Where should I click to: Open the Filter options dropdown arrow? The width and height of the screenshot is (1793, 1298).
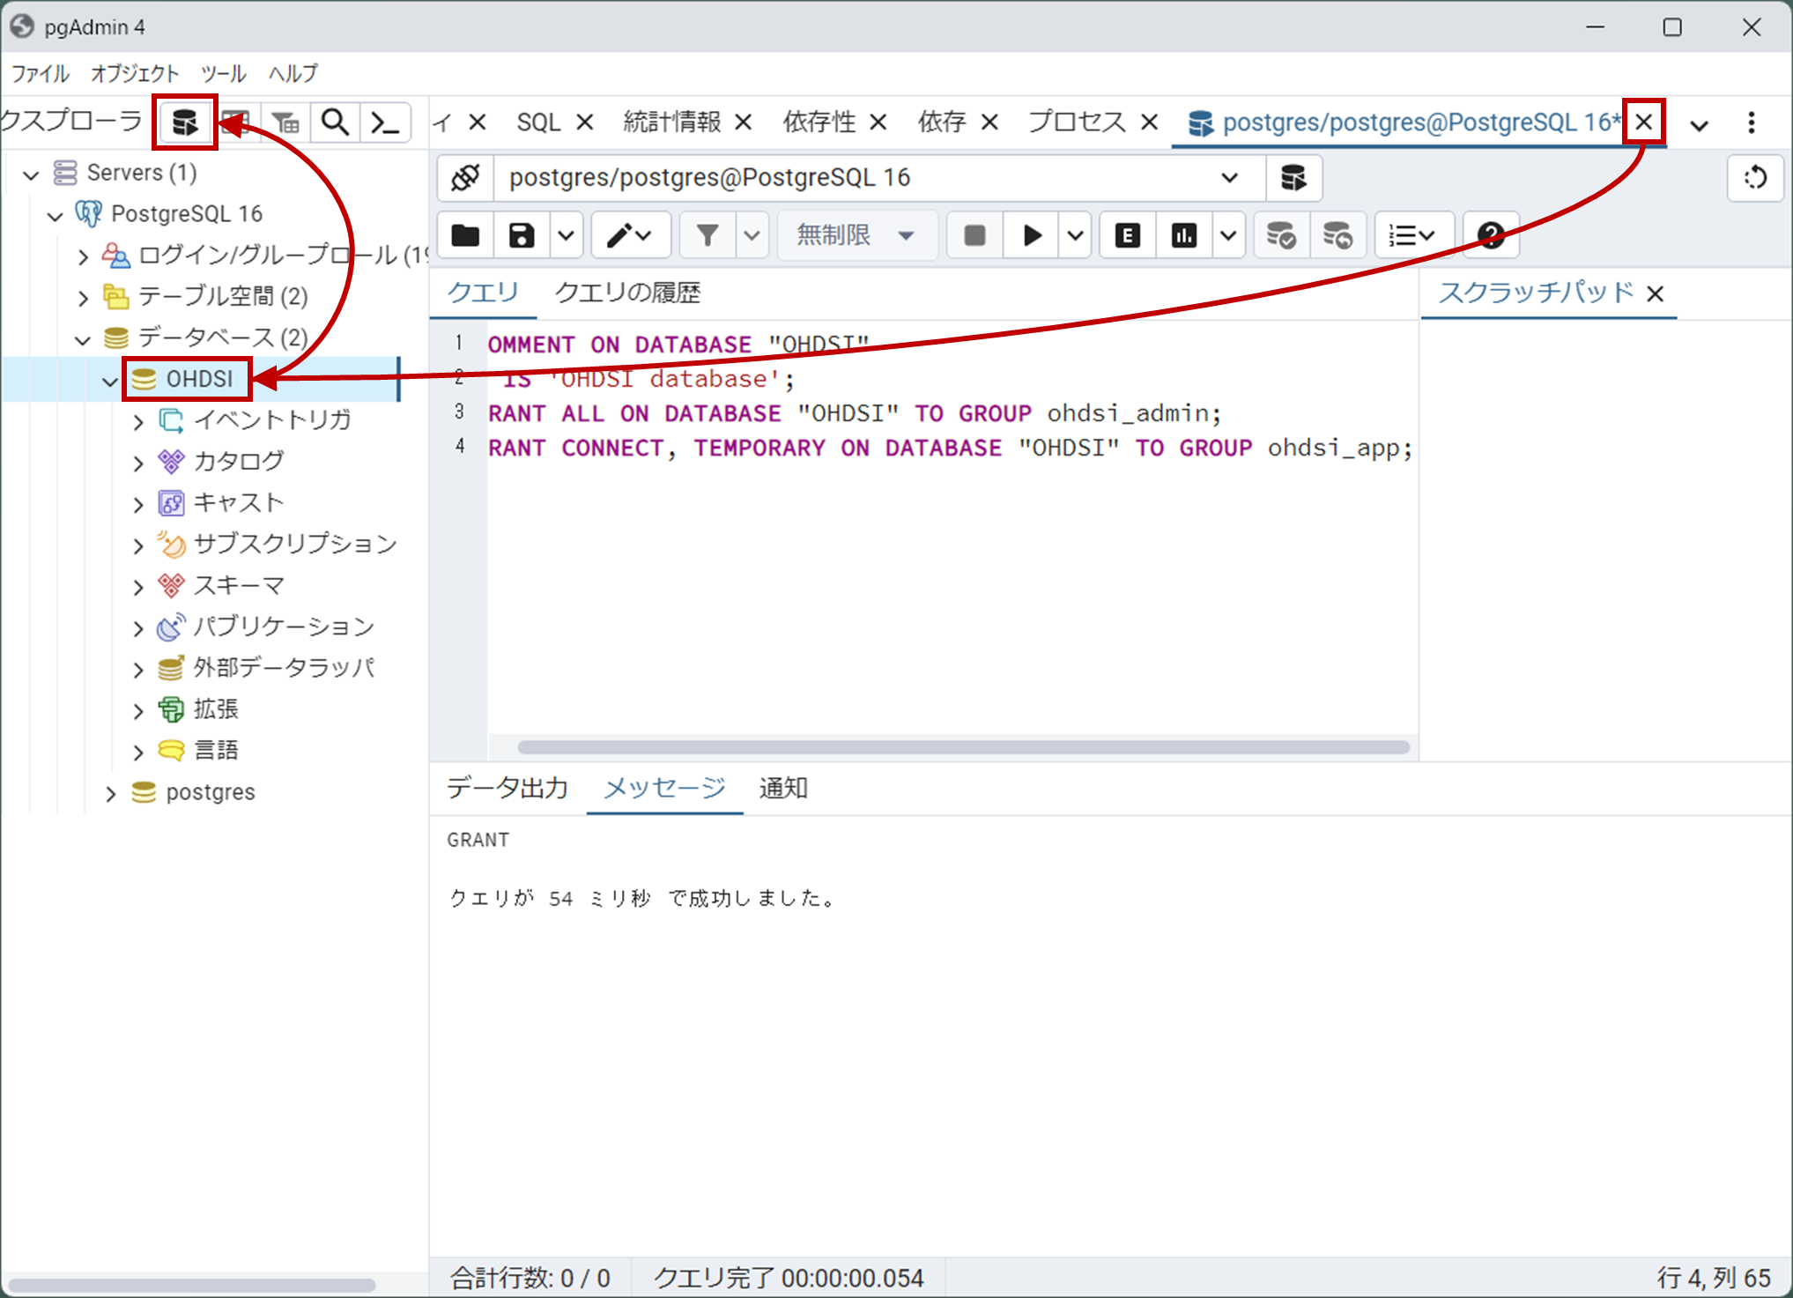[x=752, y=235]
